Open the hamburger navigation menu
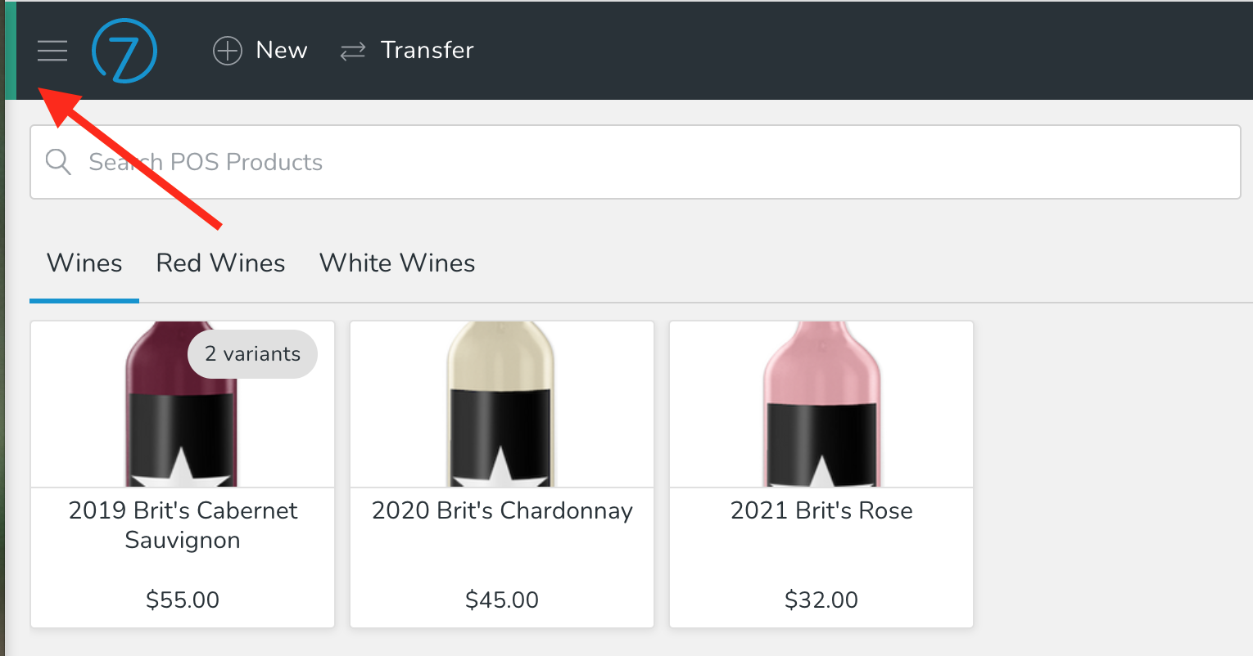Image resolution: width=1253 pixels, height=656 pixels. (52, 50)
